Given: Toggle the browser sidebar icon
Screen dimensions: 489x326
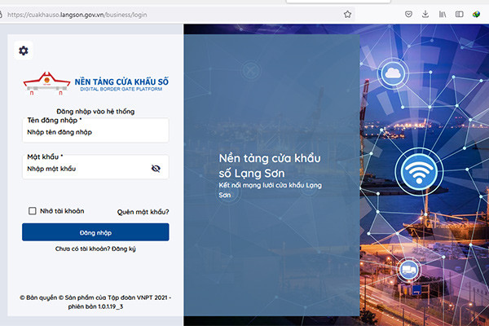Looking at the screenshot, I should click(460, 14).
